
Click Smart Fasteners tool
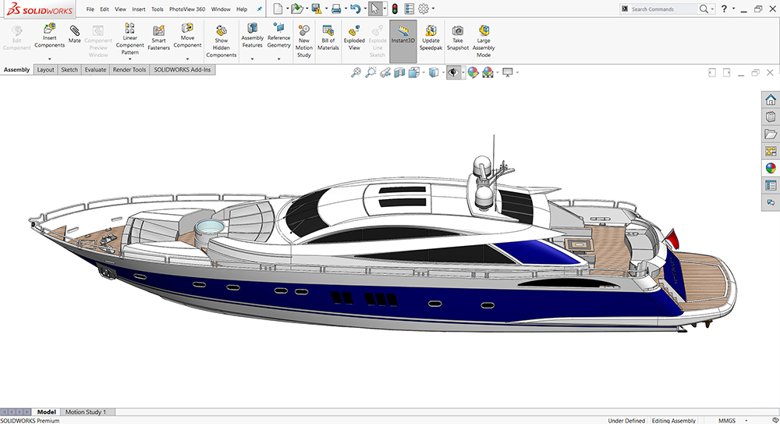coord(158,37)
